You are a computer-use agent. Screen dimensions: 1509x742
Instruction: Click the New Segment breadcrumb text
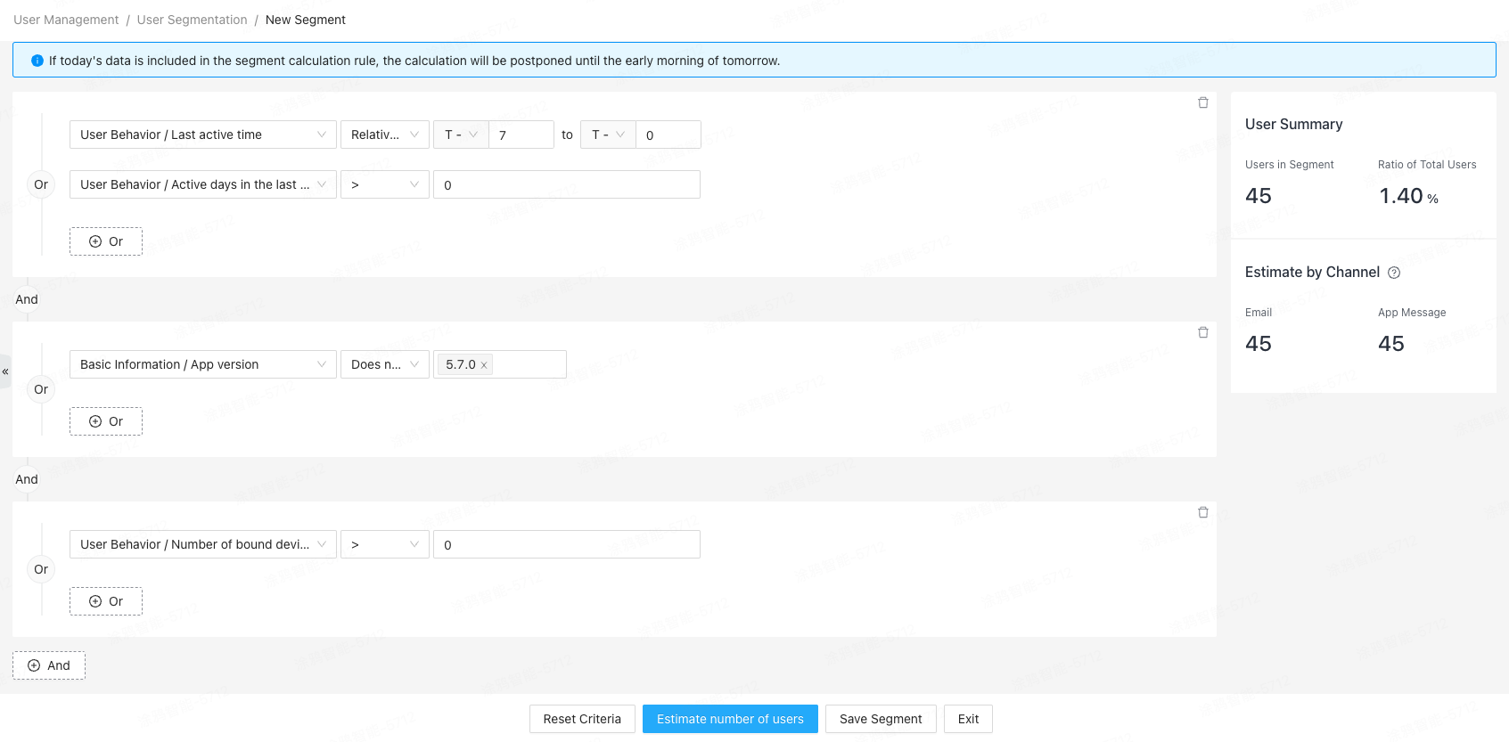306,20
